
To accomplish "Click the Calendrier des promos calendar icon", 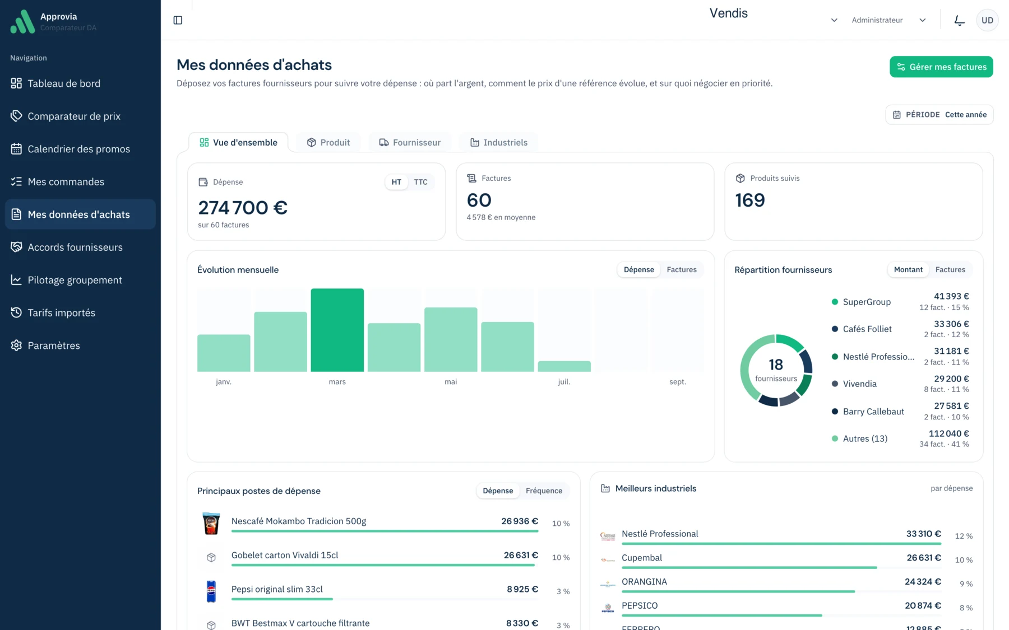I will click(16, 149).
